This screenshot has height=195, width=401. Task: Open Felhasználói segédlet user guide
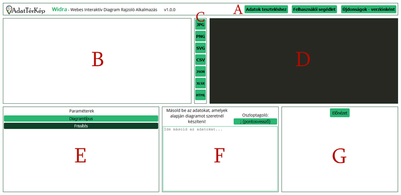point(315,10)
